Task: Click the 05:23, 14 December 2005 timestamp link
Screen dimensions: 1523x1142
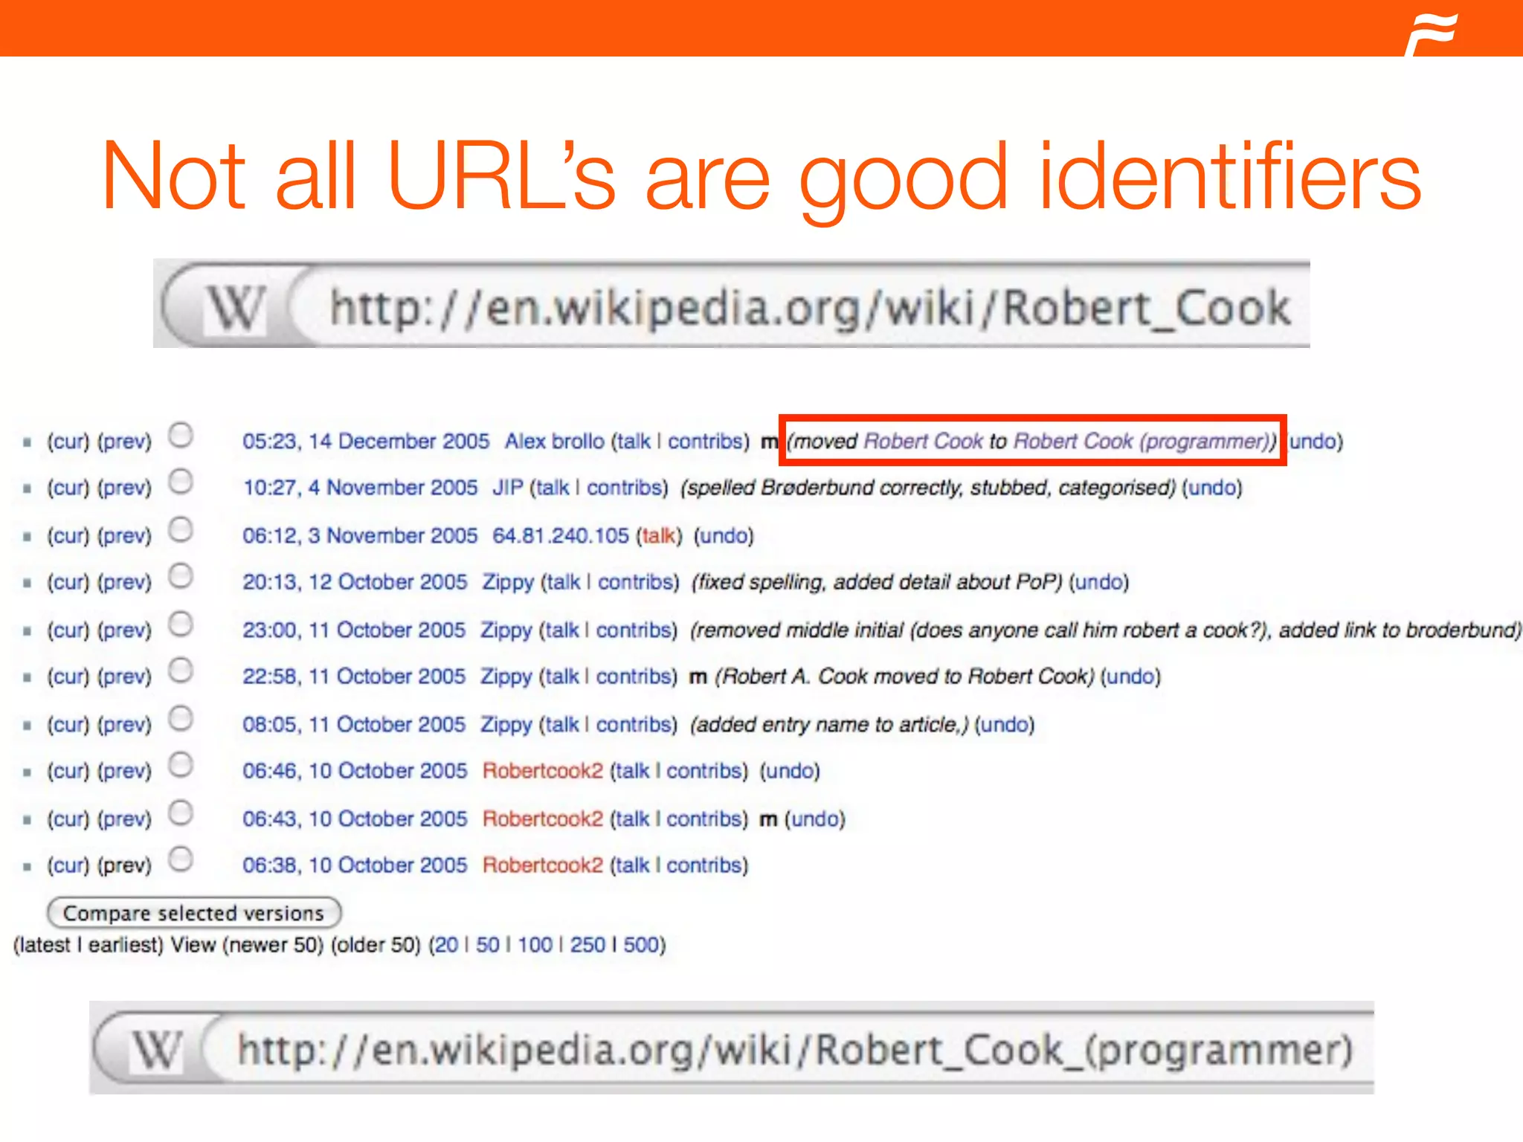Action: 366,442
